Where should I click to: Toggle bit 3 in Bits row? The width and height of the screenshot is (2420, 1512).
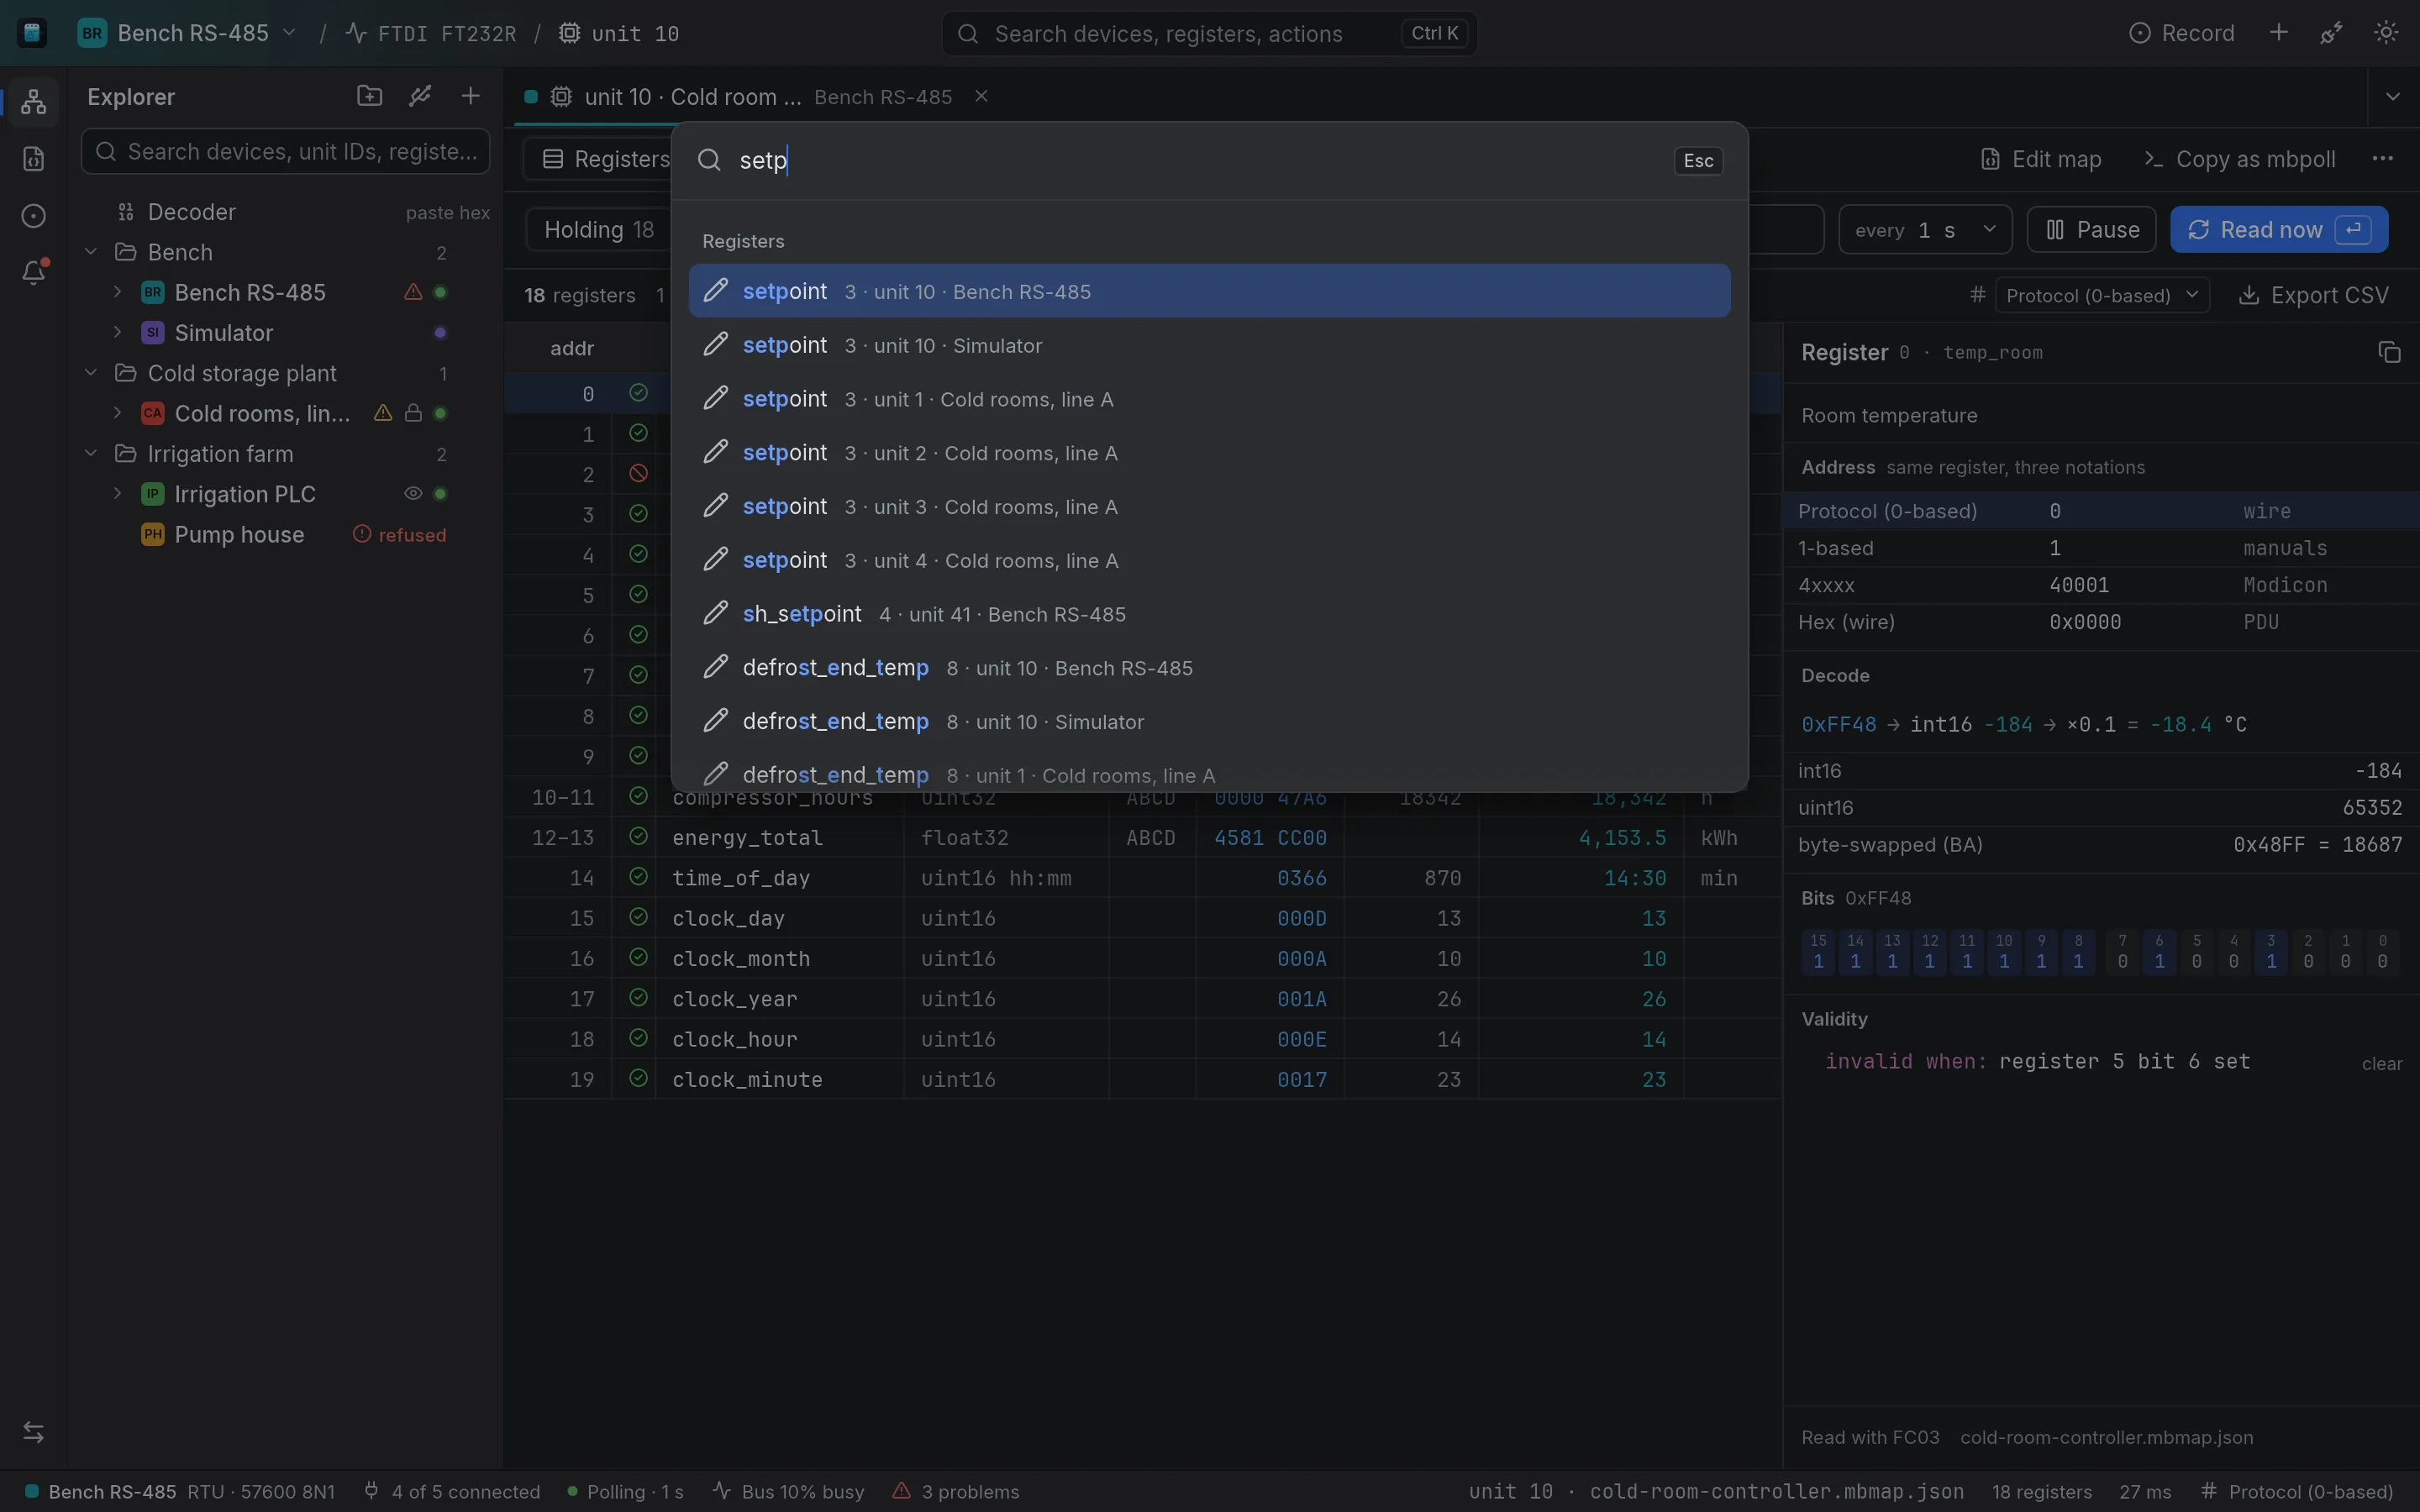[x=2271, y=951]
